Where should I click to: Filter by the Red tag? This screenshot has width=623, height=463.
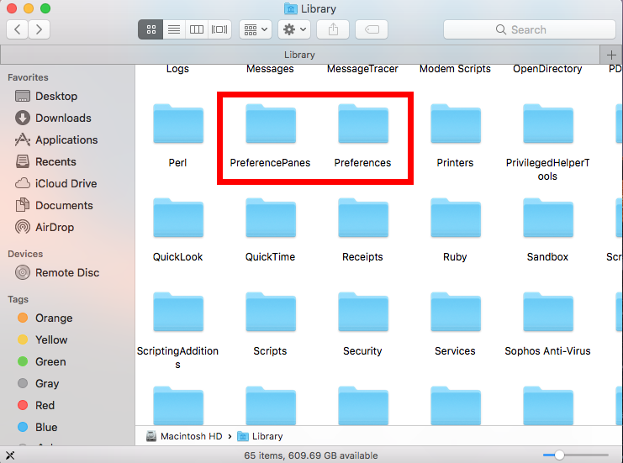tap(36, 405)
